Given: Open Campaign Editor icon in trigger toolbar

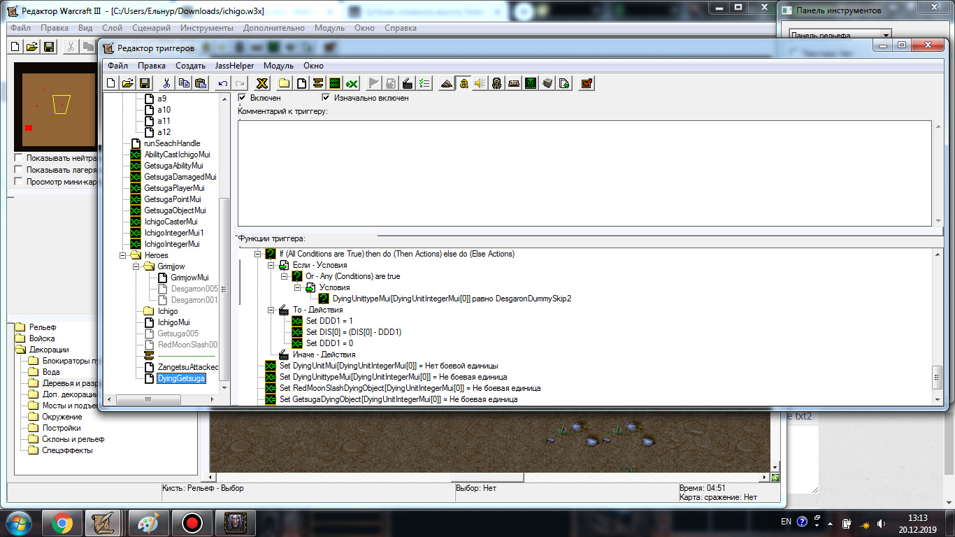Looking at the screenshot, I should (514, 83).
